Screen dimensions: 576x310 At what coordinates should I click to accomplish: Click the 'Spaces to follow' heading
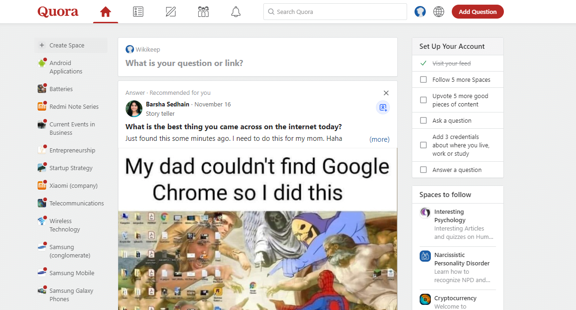point(445,195)
